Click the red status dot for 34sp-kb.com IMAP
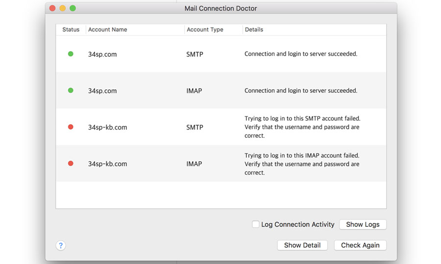The image size is (441, 264). coord(71,163)
